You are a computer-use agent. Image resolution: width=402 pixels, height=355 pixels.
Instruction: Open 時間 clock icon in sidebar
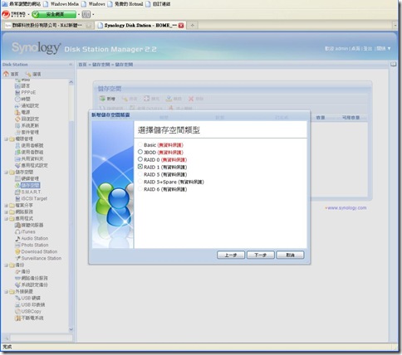tap(17, 99)
